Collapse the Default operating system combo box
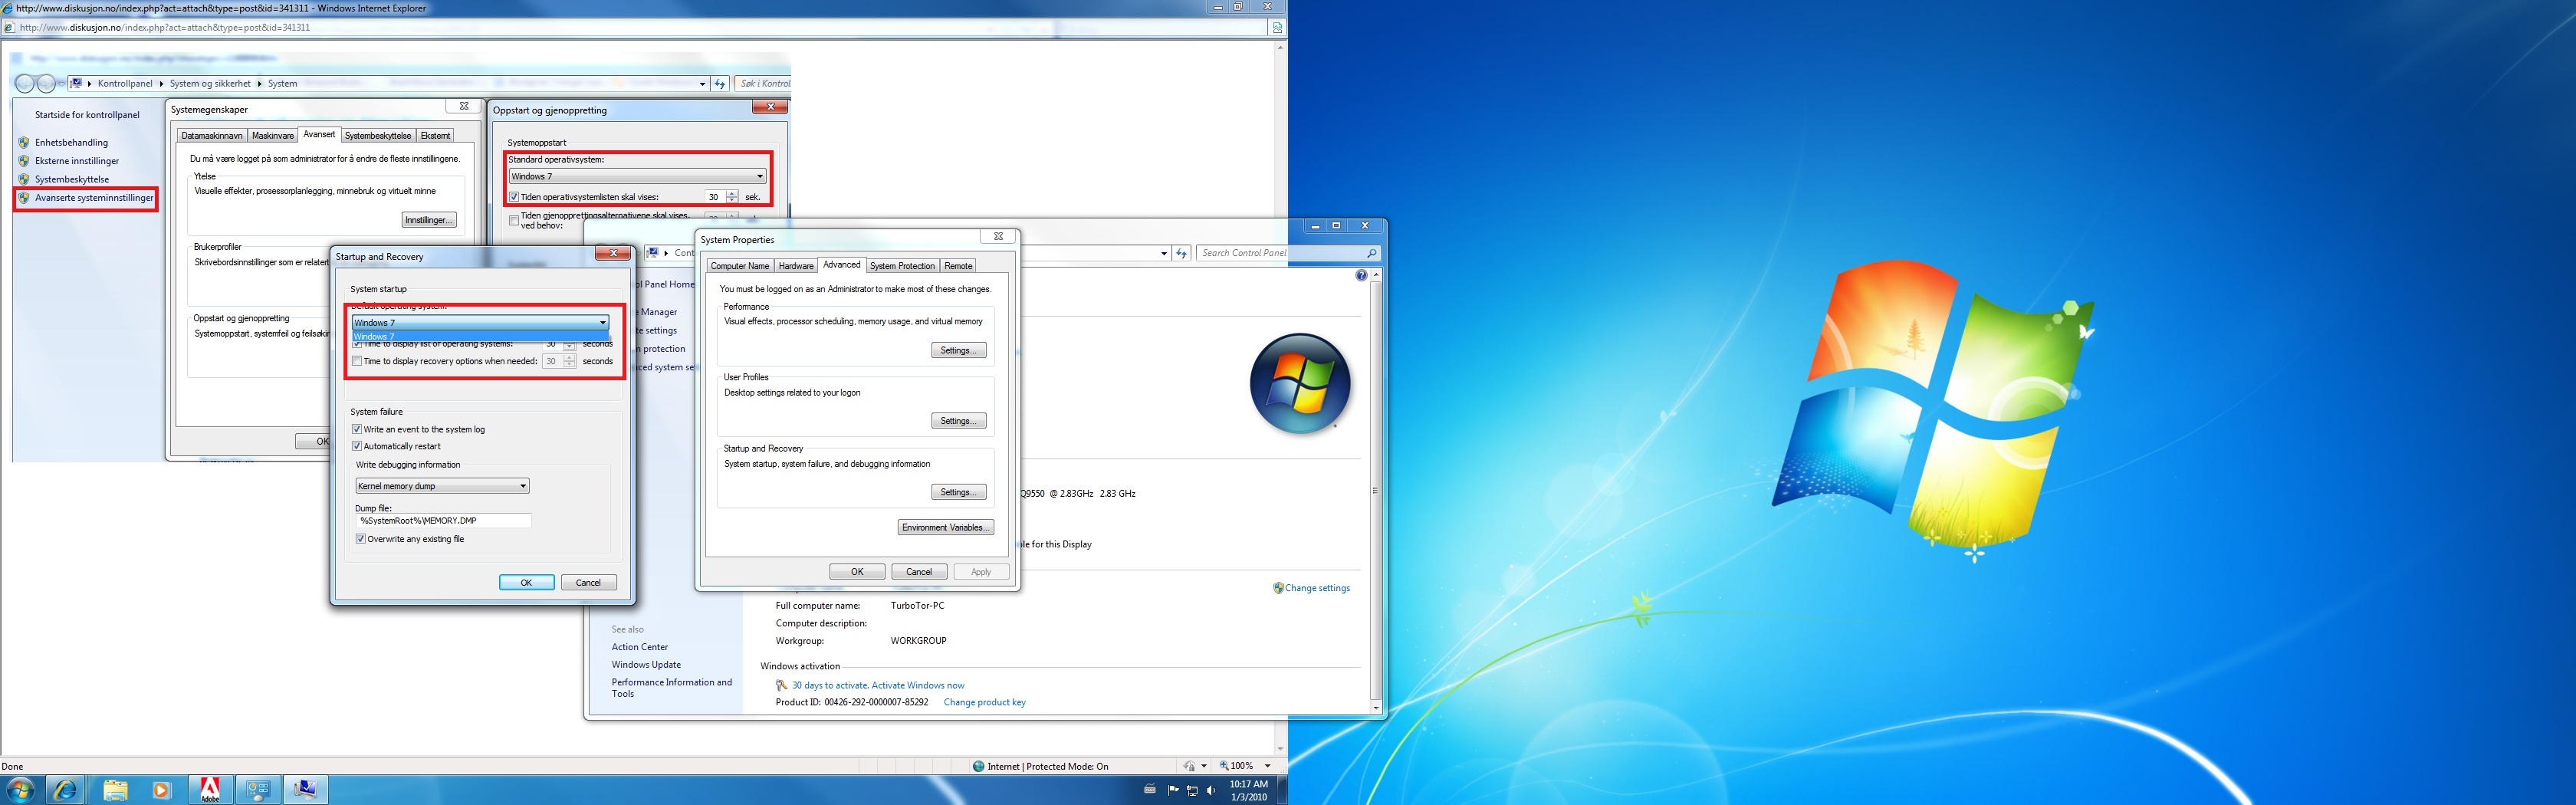Image resolution: width=2576 pixels, height=805 pixels. point(480,323)
